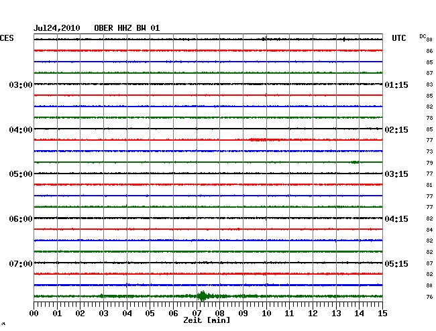
Task: Click the DC value 79
Action: (429, 163)
